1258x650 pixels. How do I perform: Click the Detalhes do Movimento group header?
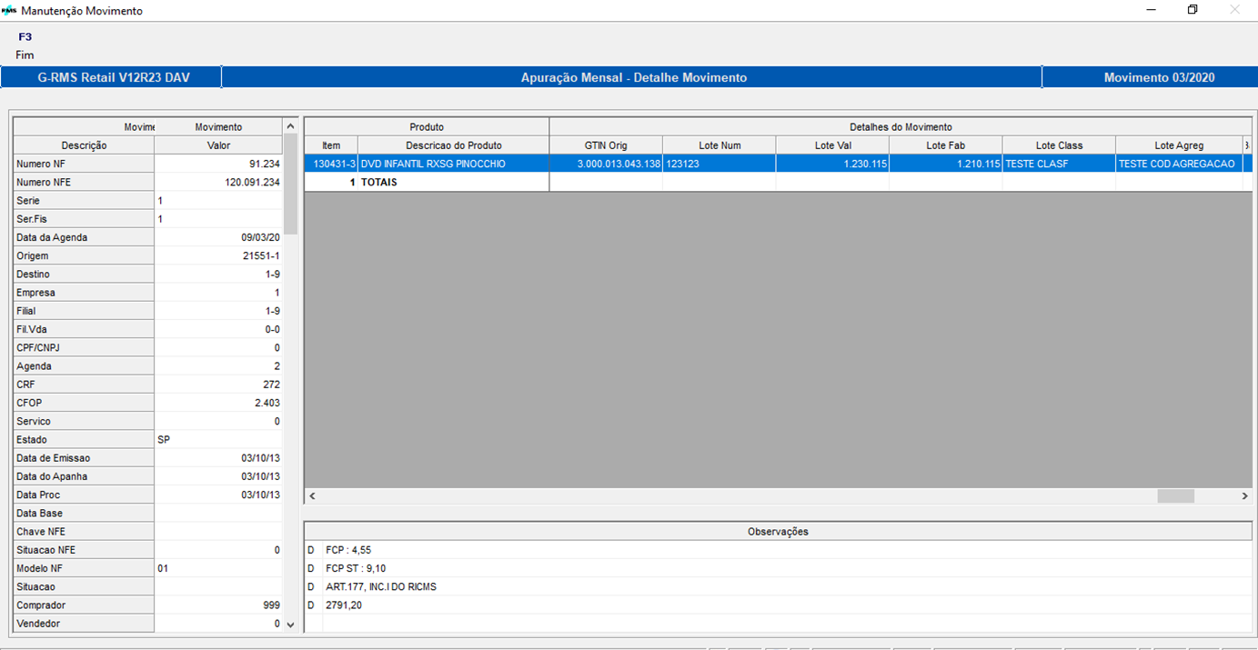[901, 126]
